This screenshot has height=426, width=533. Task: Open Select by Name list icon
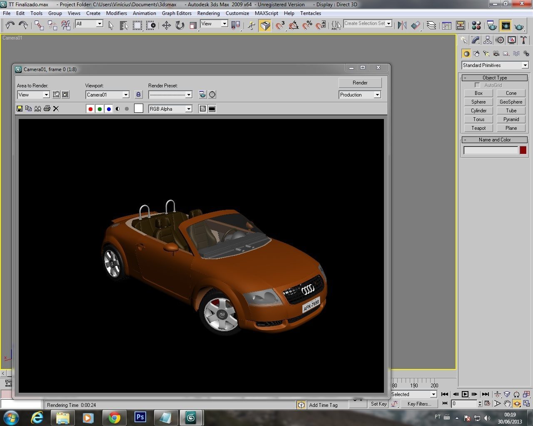click(x=124, y=25)
